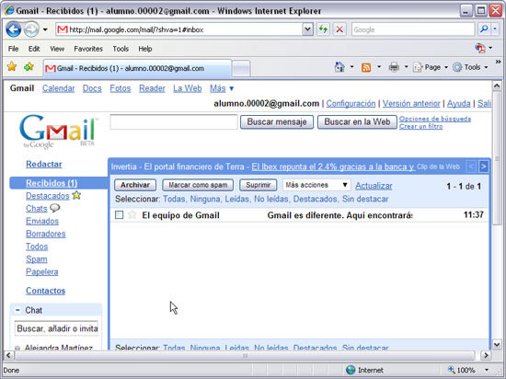Open the Borradores folder
506x379 pixels.
click(x=45, y=234)
